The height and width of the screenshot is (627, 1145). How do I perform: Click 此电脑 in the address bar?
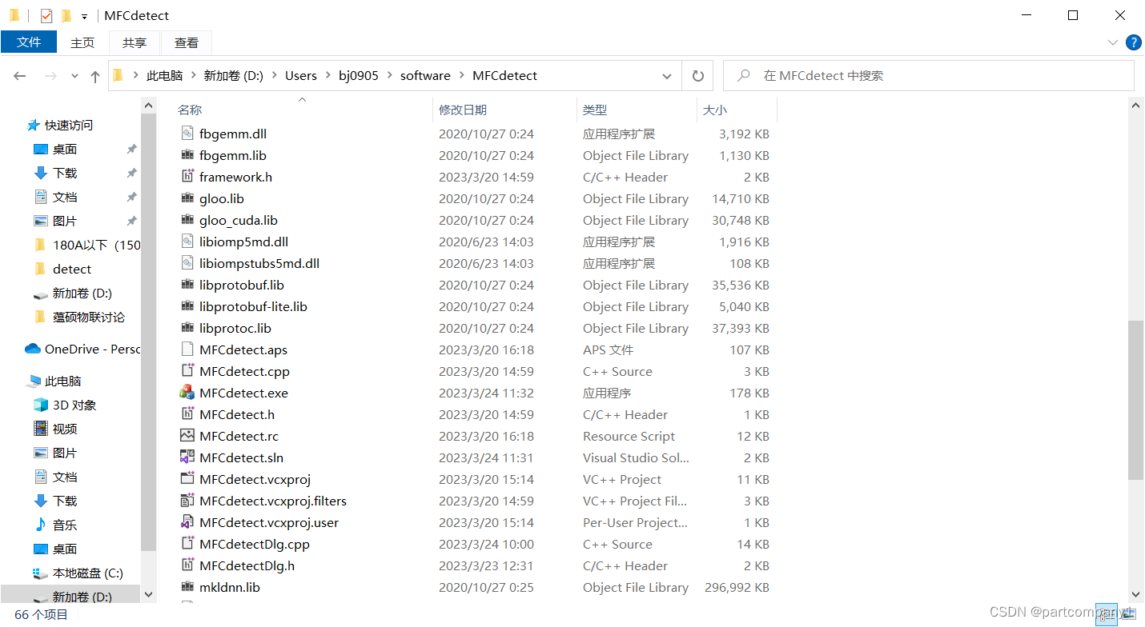click(x=164, y=76)
